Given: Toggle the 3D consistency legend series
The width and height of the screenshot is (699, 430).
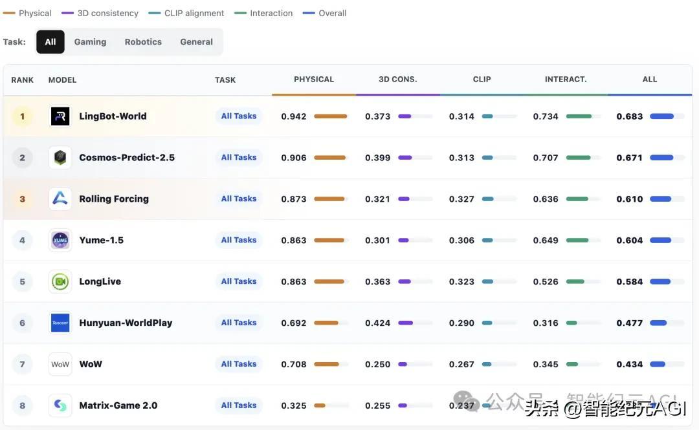Looking at the screenshot, I should [x=100, y=14].
